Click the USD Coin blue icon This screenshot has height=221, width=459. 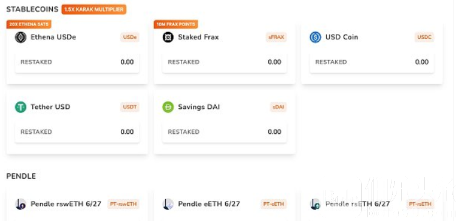[x=315, y=38]
